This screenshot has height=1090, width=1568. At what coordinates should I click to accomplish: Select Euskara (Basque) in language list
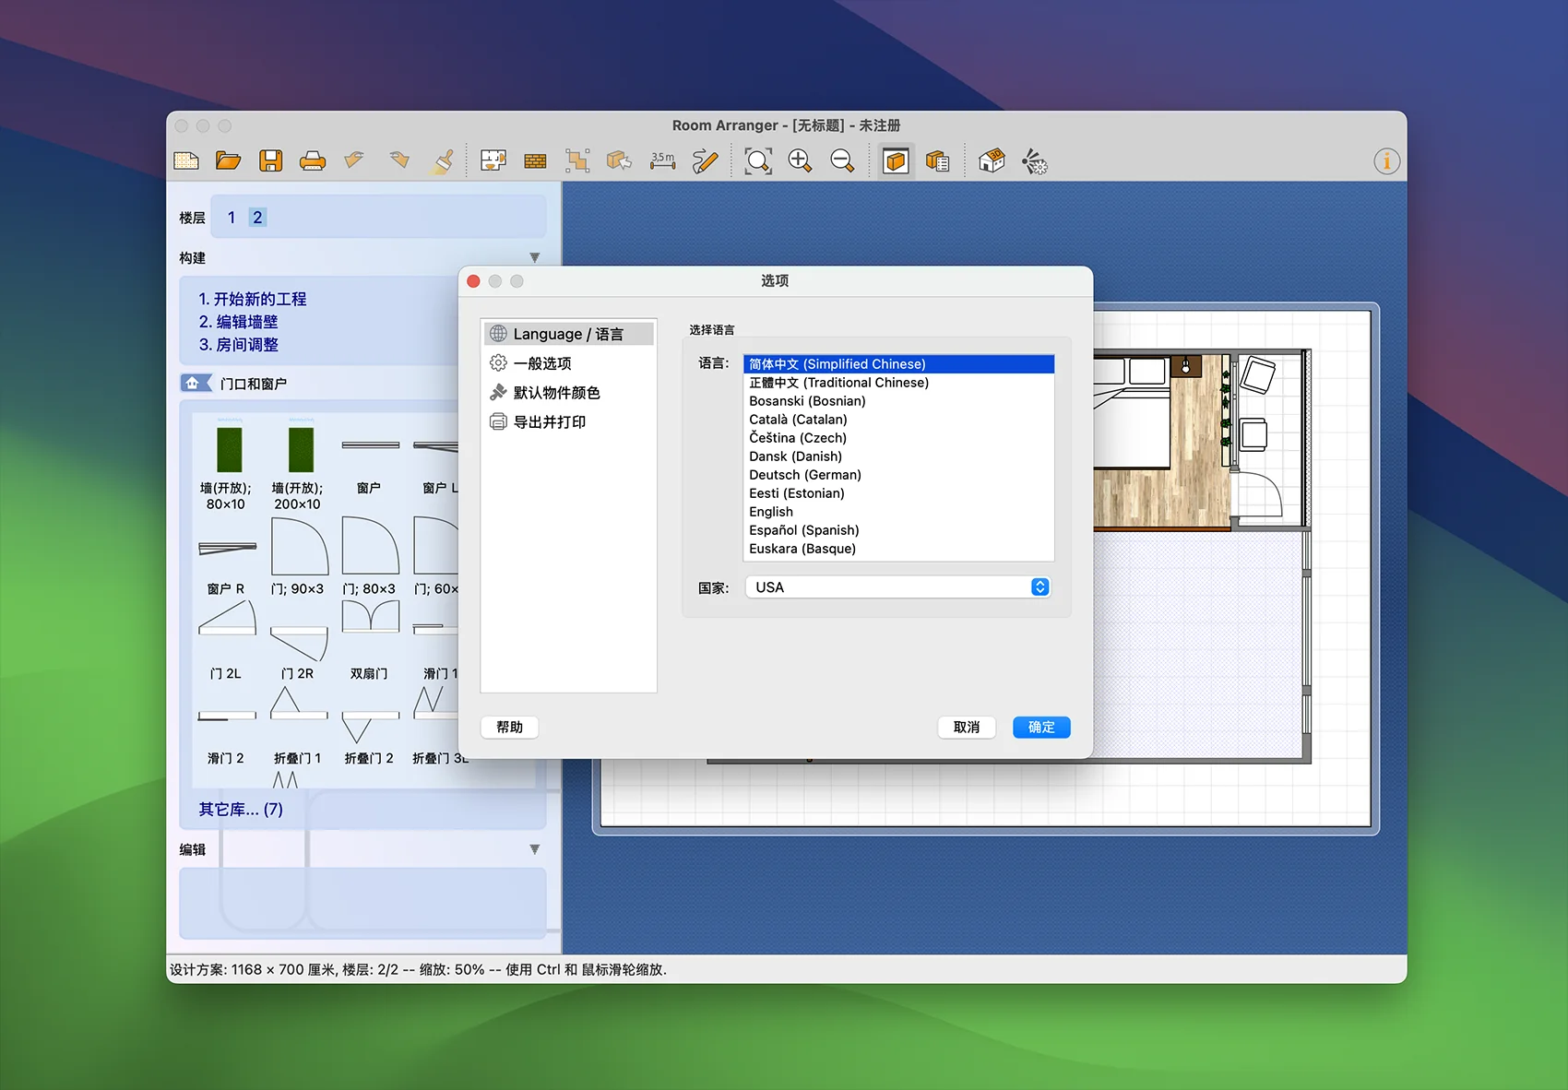pyautogui.click(x=898, y=549)
